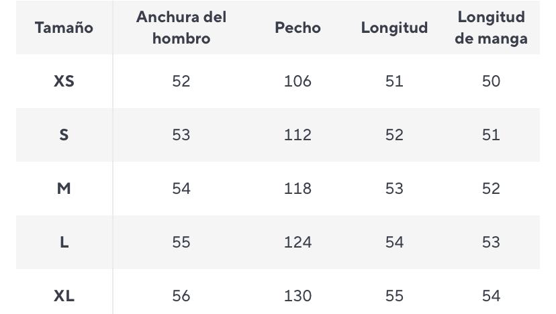Select the Longitud de manga header

tap(491, 28)
